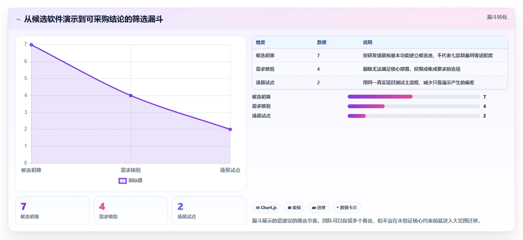Click the 候选初筛 x-axis label on chart
The image size is (523, 240).
[x=31, y=170]
